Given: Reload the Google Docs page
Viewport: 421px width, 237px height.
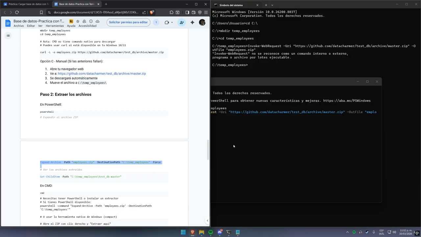Looking at the screenshot, I should [x=17, y=13].
